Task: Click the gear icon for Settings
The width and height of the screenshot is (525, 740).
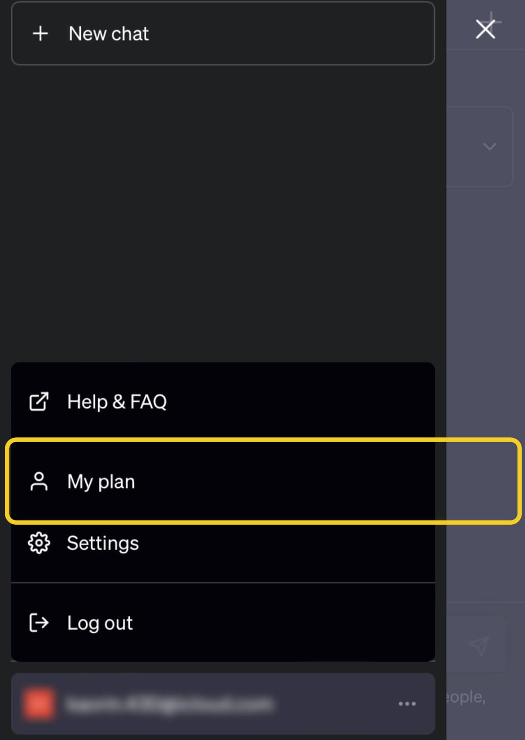Action: (x=39, y=543)
